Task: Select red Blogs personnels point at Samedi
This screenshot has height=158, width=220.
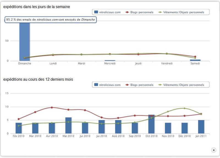Action: 195,57
